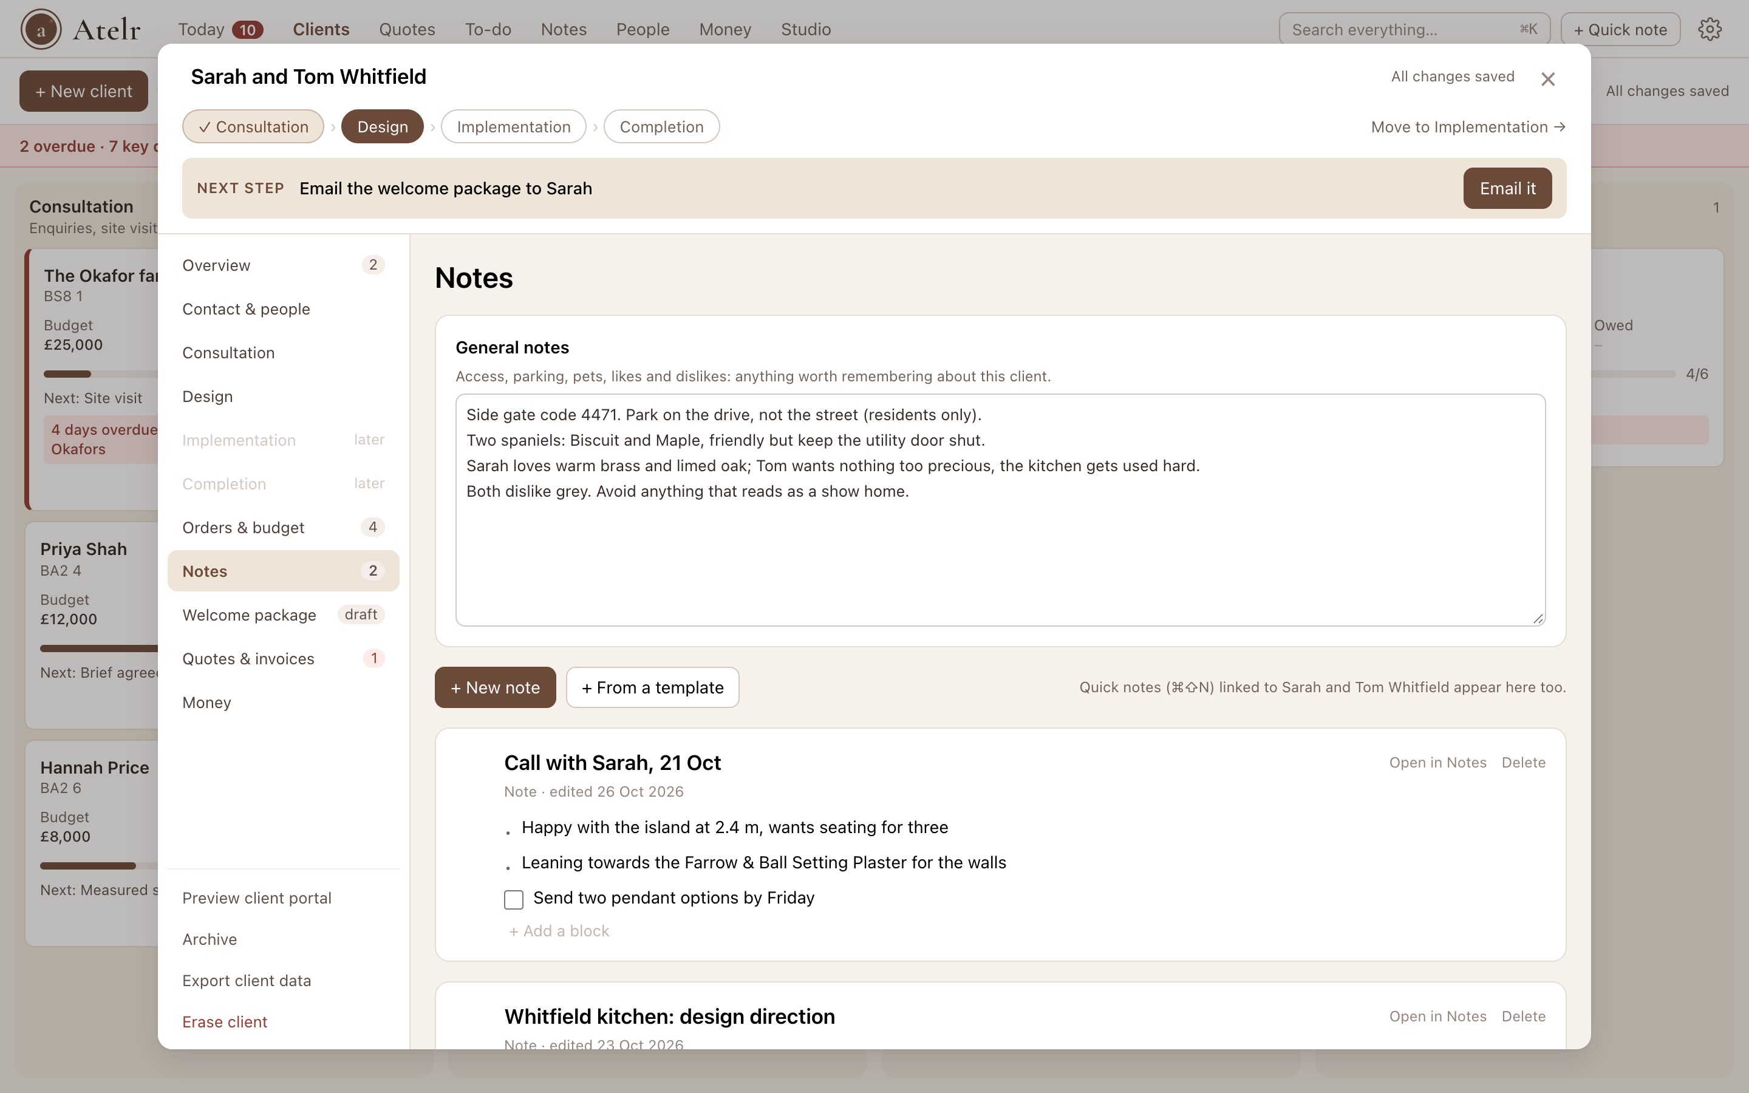Click the Okafor card budget progress bar
Image resolution: width=1749 pixels, height=1093 pixels.
[100, 375]
